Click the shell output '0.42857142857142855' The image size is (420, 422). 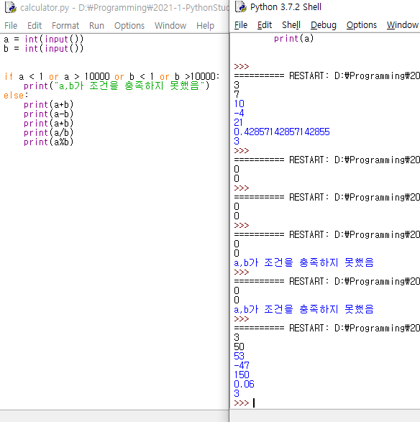pos(282,132)
